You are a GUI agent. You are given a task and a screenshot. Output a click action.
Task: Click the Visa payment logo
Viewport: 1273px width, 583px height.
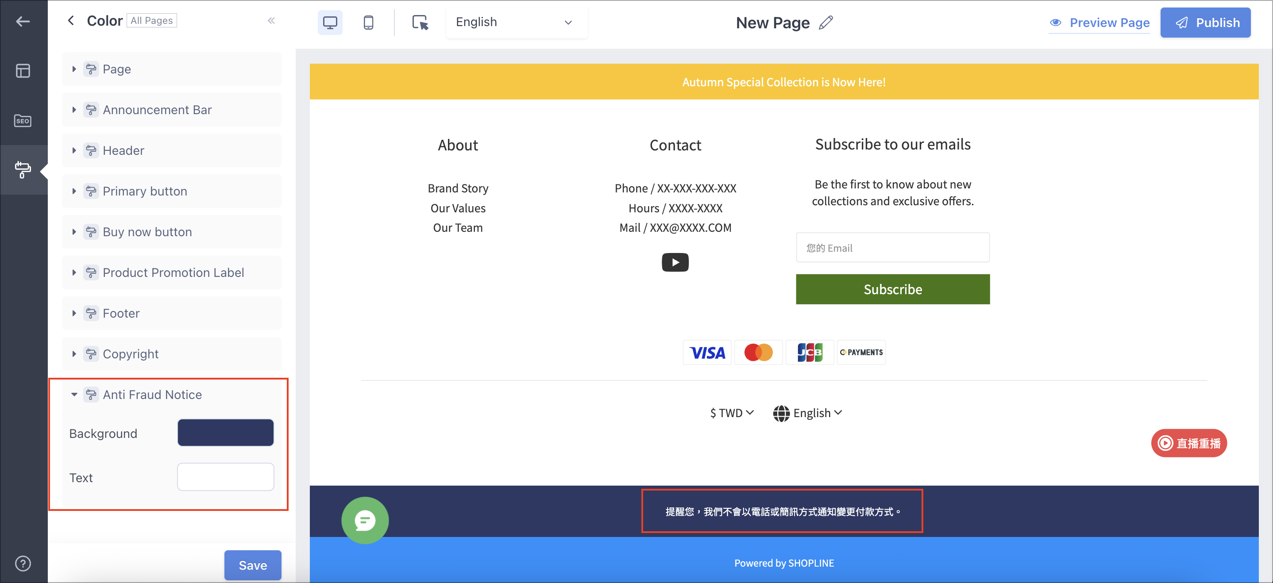click(x=707, y=353)
